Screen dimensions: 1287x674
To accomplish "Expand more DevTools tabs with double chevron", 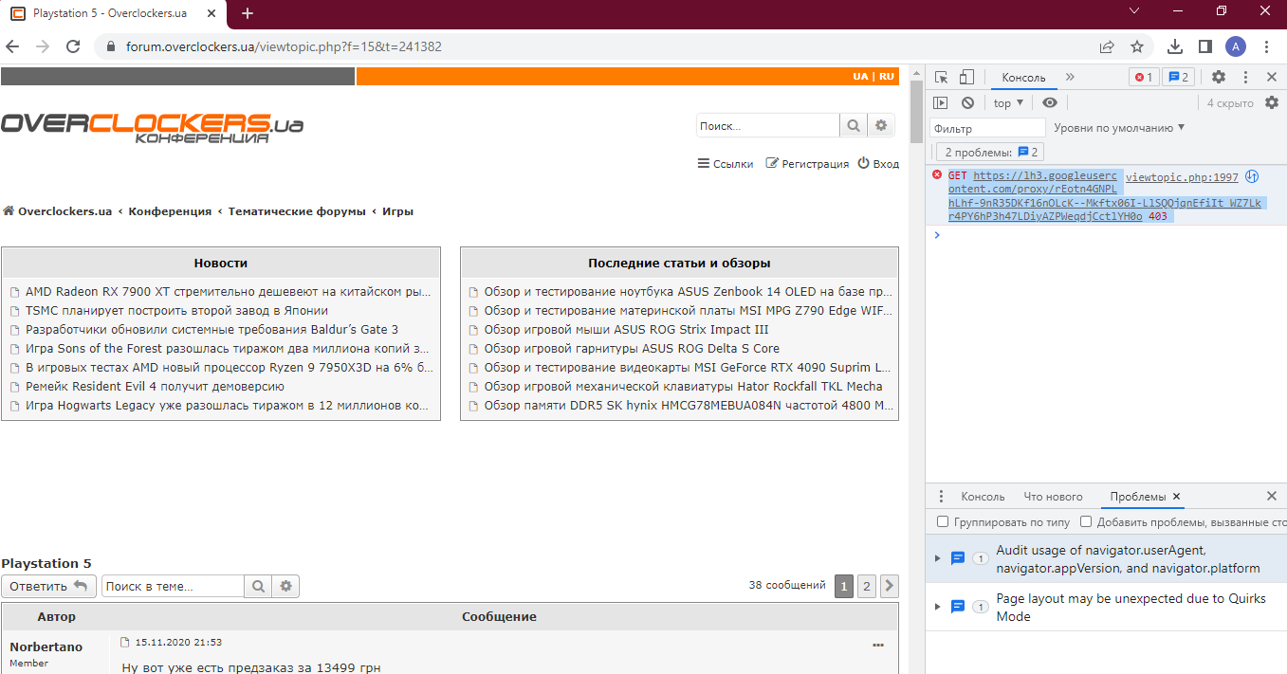I will click(1070, 78).
